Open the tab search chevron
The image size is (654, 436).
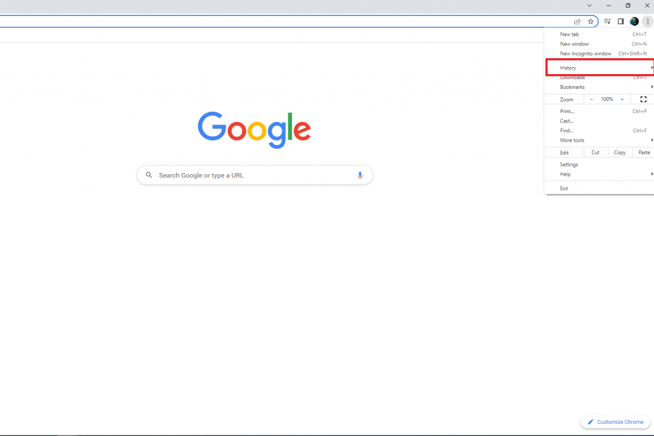click(589, 6)
